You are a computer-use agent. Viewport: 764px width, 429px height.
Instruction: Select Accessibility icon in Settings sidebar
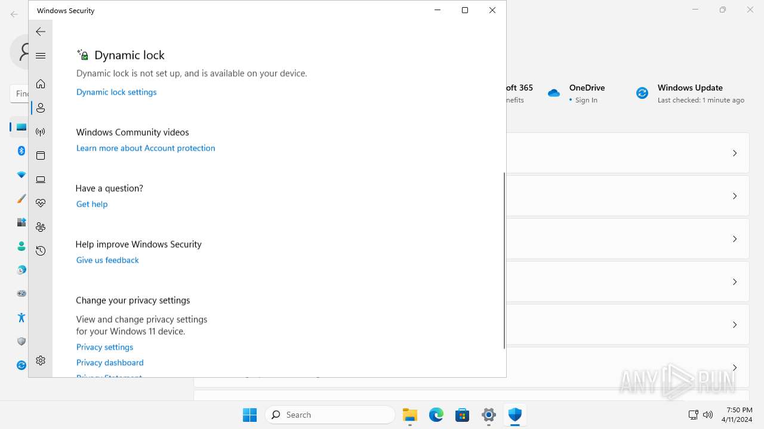[x=21, y=318]
